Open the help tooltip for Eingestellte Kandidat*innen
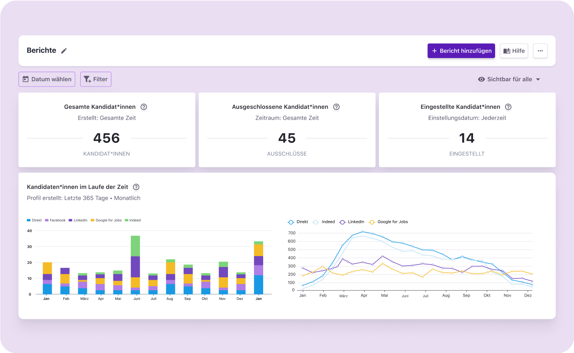 pyautogui.click(x=508, y=107)
